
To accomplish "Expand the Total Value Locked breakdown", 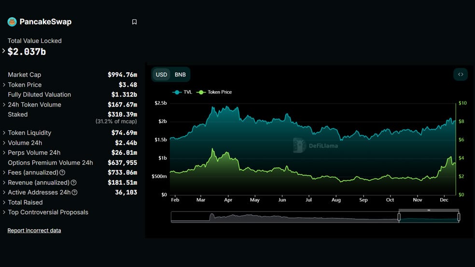I will click(4, 51).
